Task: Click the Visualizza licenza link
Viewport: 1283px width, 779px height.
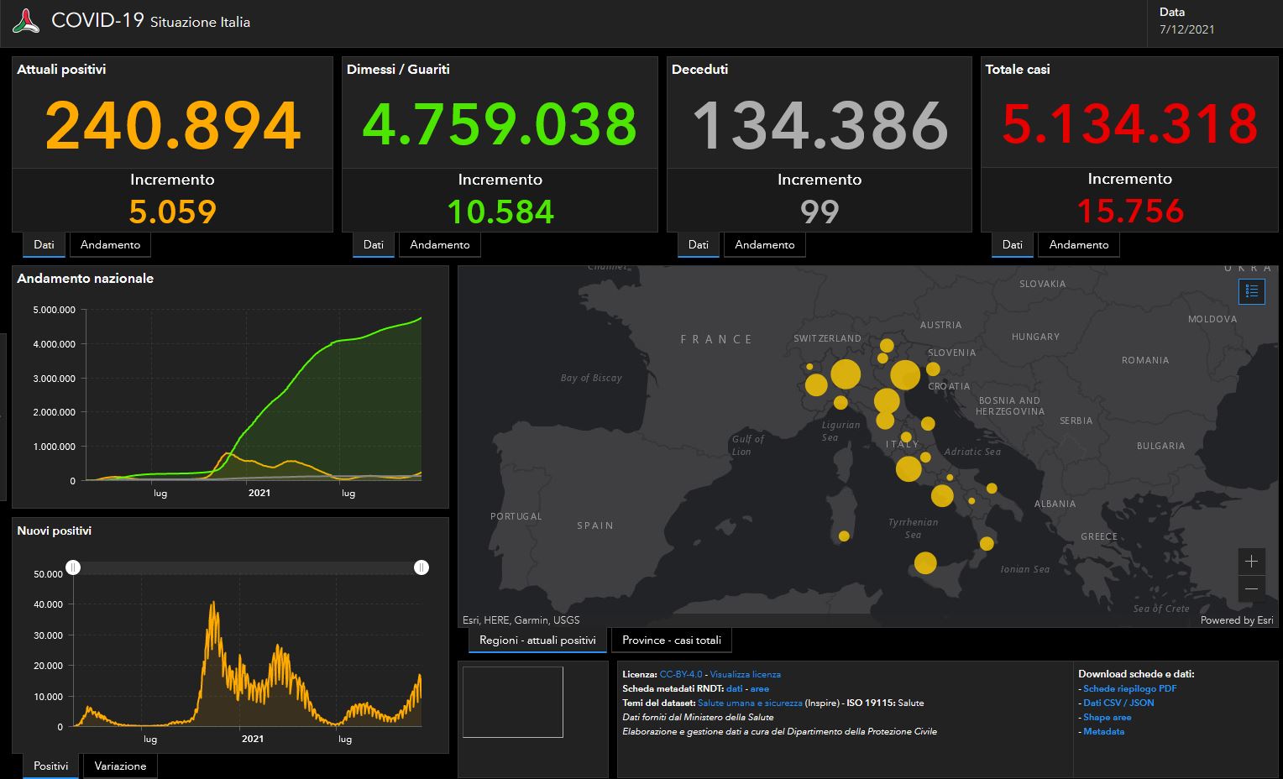Action: pos(745,674)
